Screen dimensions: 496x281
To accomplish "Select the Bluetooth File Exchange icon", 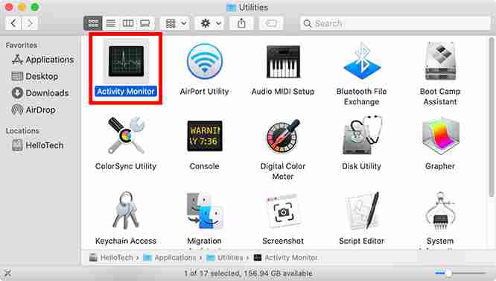I will tap(362, 61).
